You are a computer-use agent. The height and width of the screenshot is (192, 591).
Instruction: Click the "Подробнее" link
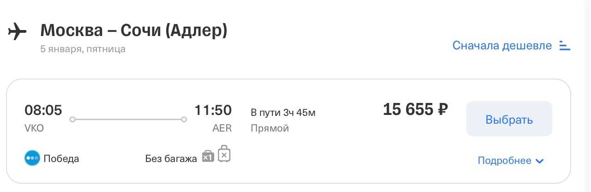[x=504, y=161]
